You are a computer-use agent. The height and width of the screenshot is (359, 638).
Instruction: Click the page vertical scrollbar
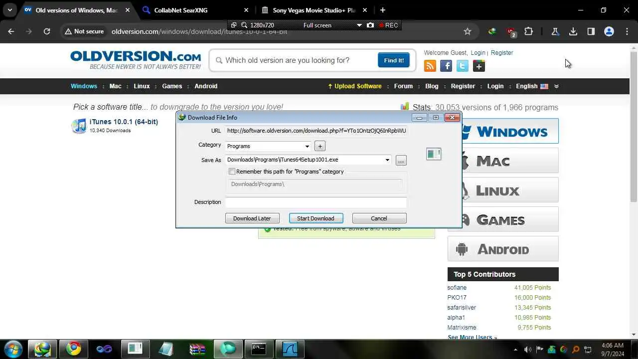[634, 126]
